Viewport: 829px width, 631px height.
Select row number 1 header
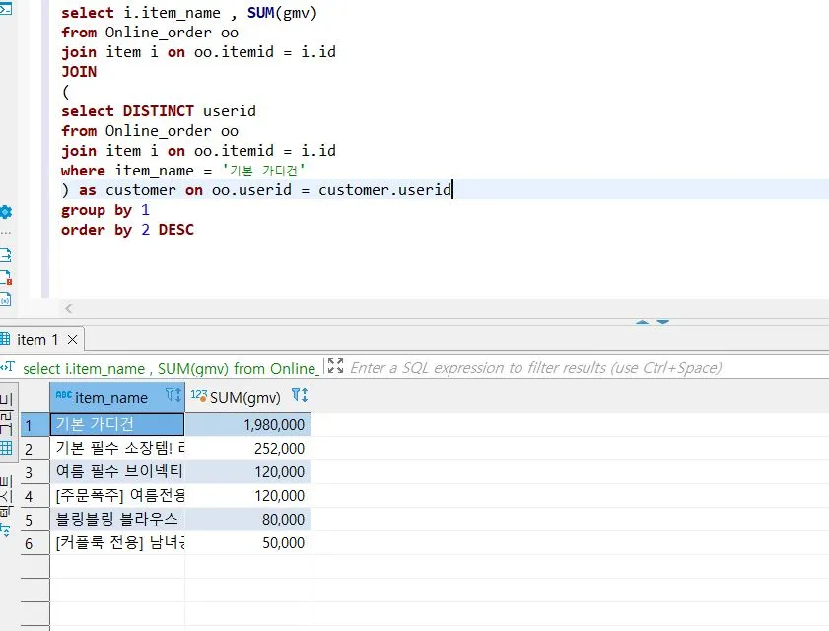click(35, 425)
